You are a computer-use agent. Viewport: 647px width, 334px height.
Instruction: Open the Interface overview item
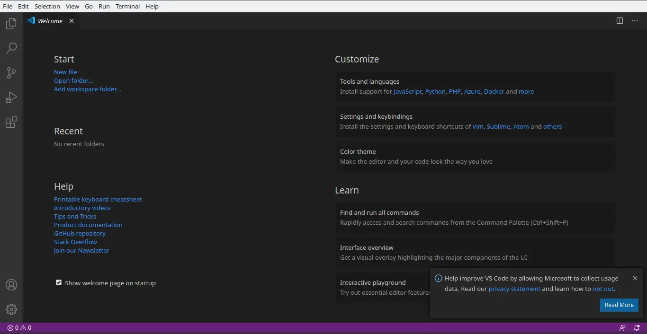click(475, 253)
